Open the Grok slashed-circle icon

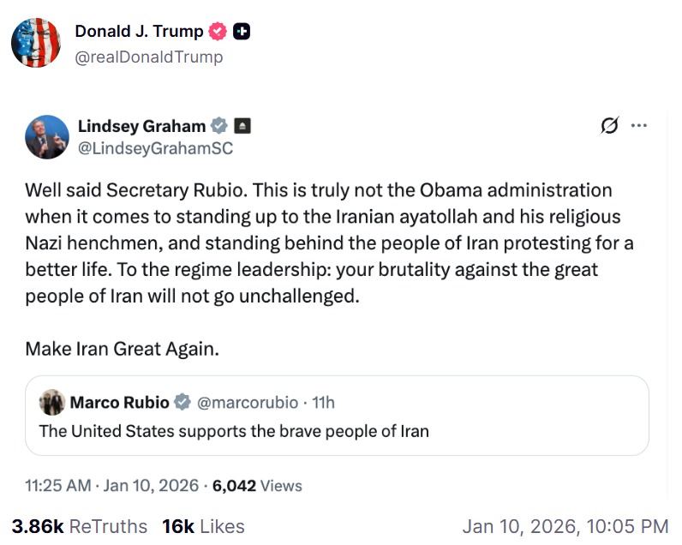click(x=609, y=126)
